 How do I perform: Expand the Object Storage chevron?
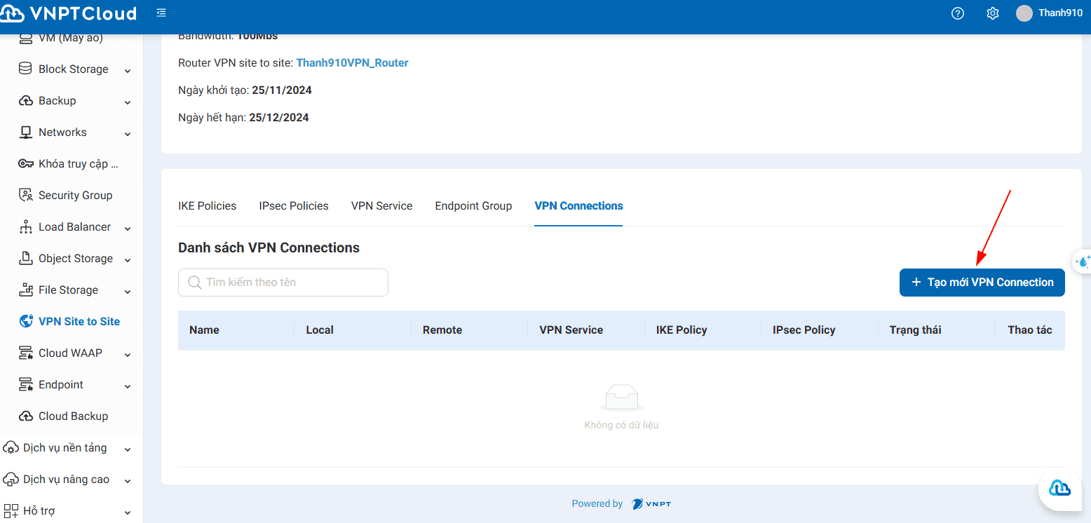(x=128, y=259)
